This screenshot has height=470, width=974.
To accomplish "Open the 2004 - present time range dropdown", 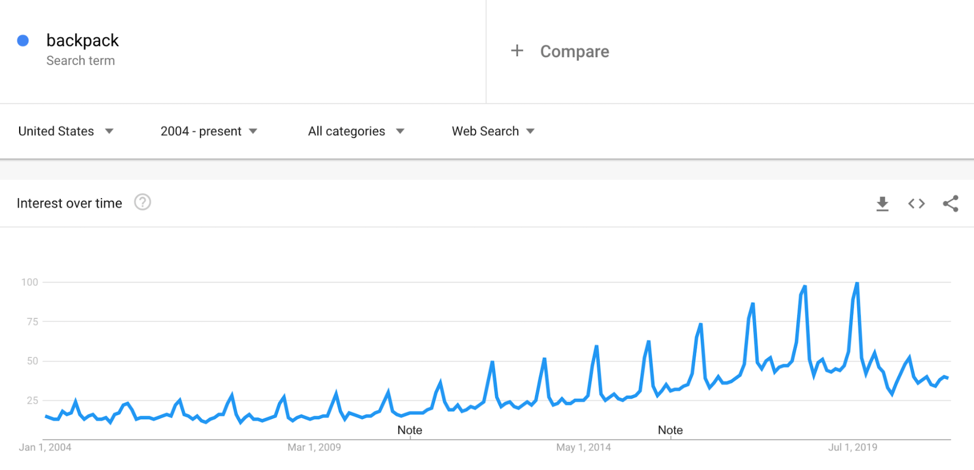I will 209,131.
